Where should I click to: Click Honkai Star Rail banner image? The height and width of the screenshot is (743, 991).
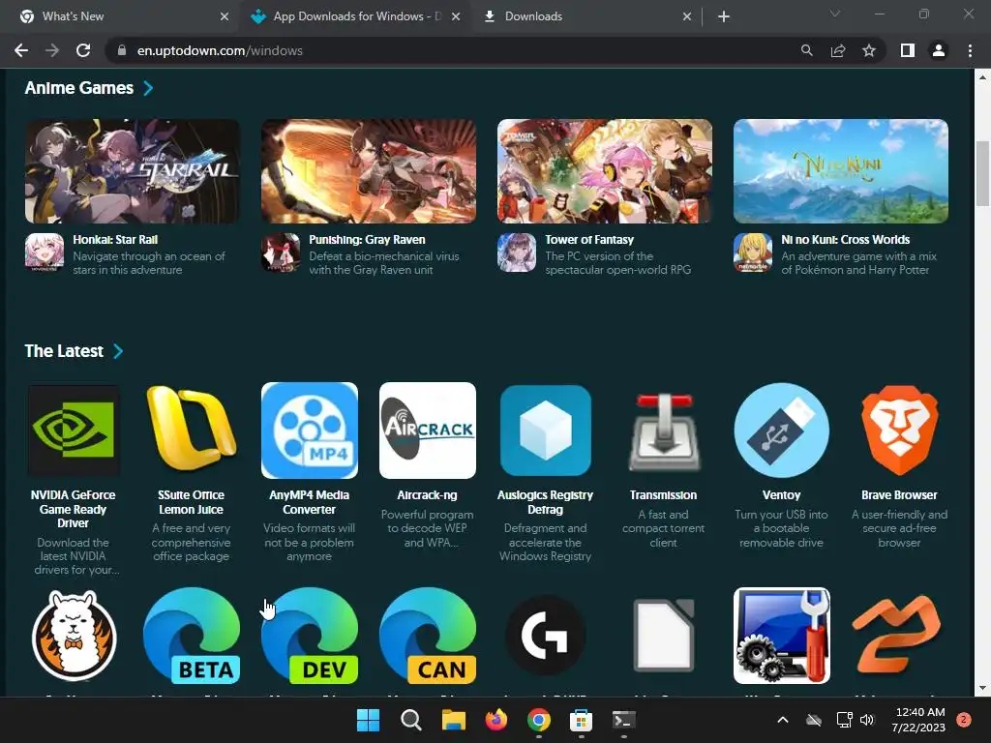click(x=133, y=171)
